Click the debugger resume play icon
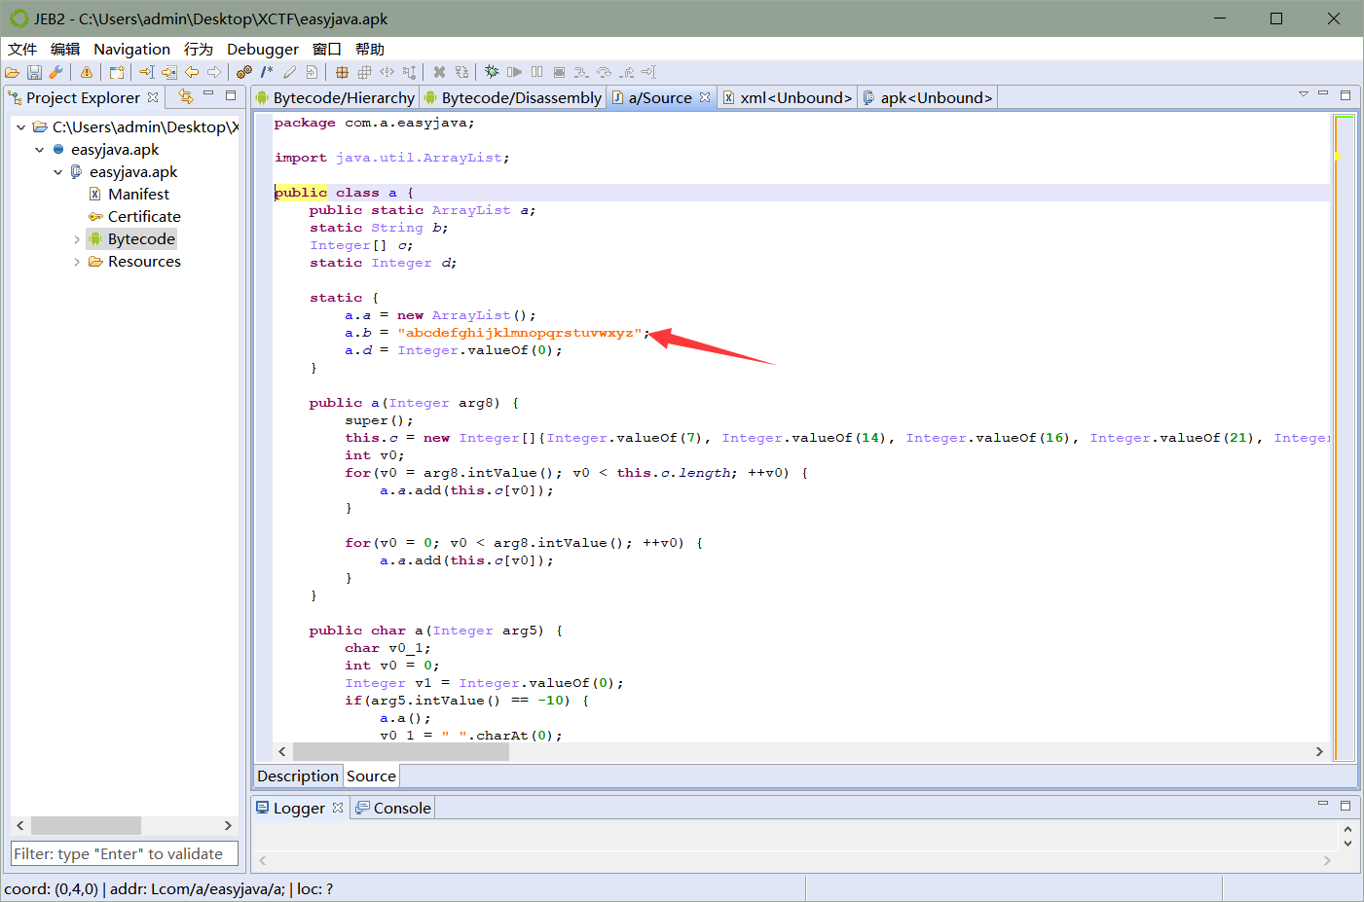1364x902 pixels. [514, 72]
